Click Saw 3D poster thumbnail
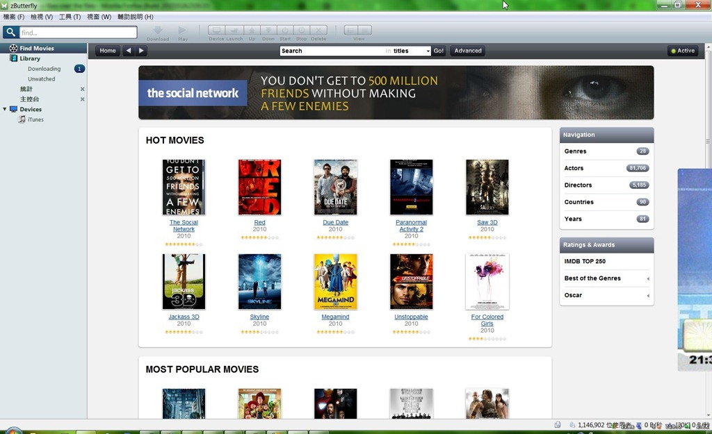Image resolution: width=712 pixels, height=434 pixels. [x=487, y=187]
